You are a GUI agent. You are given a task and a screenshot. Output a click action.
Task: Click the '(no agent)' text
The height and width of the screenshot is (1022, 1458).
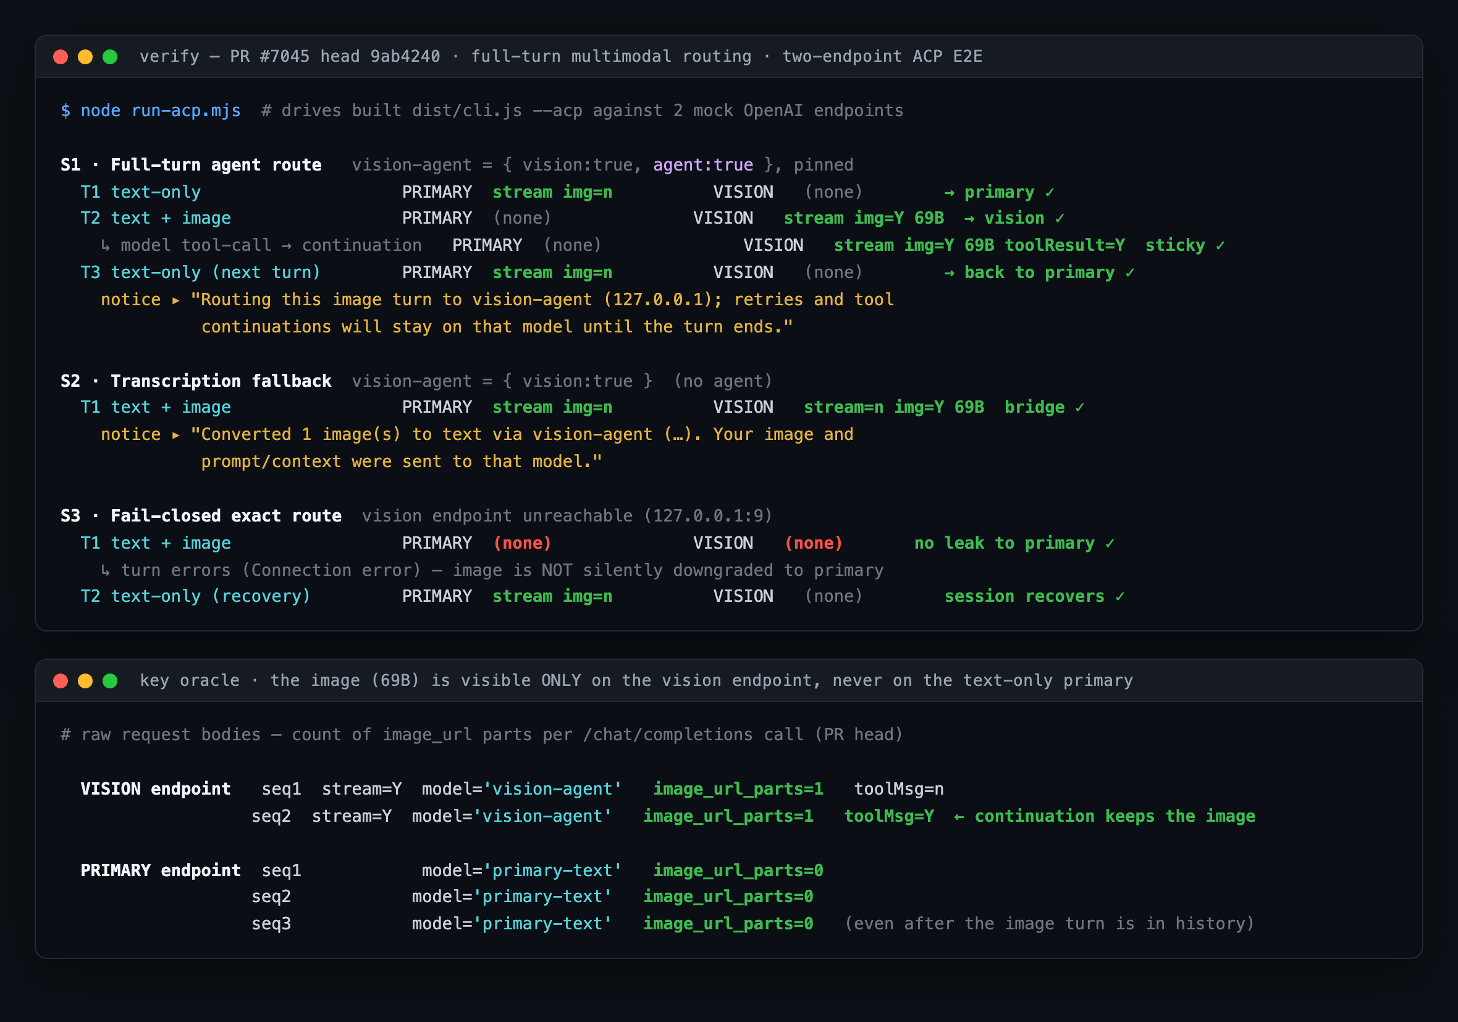pos(723,381)
